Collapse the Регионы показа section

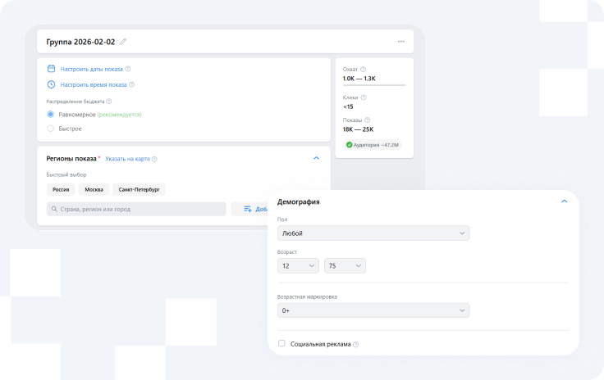pos(317,158)
